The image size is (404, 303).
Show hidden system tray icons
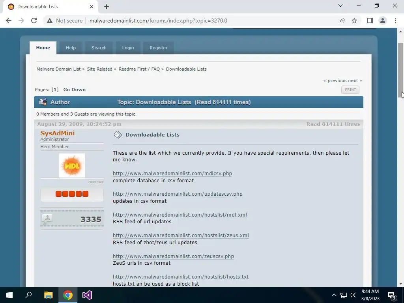(x=334, y=295)
